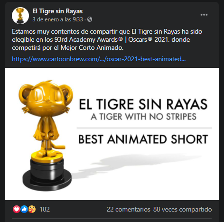Show the 88 veces compartido list
This screenshot has width=224, height=222.
point(182,209)
